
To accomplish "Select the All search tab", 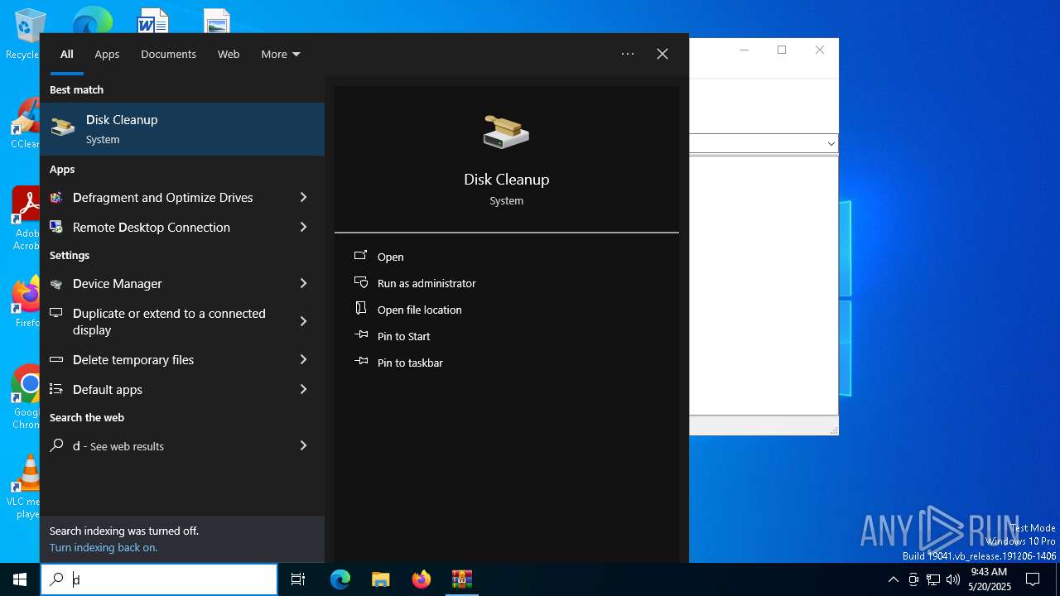I will [x=67, y=54].
